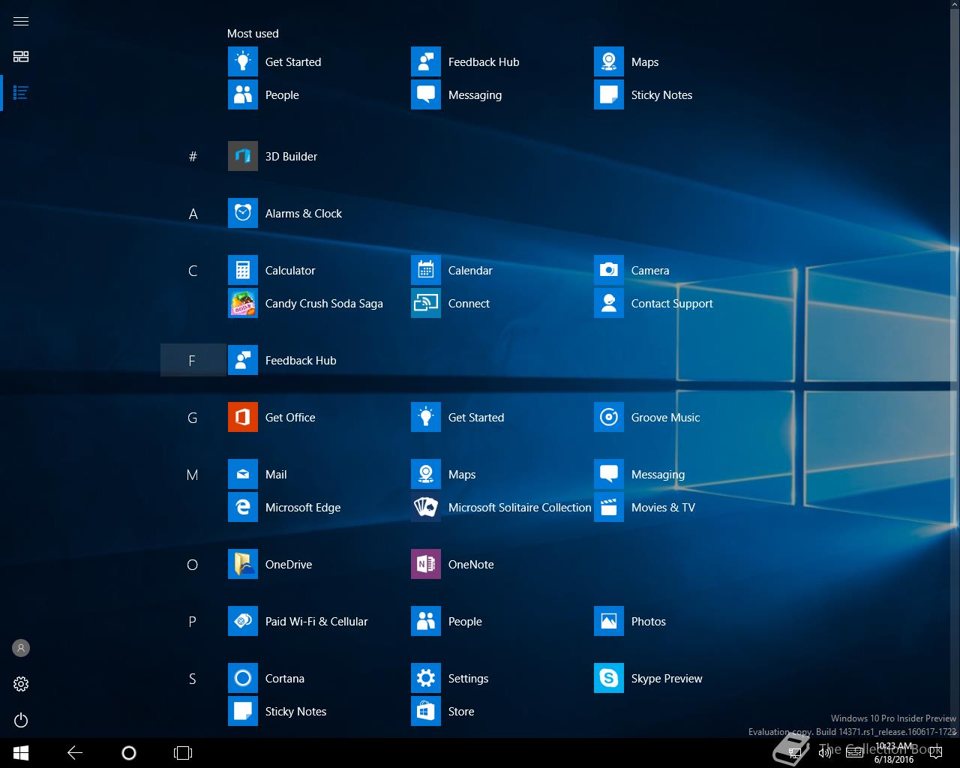Open the volume speaker tray icon
960x768 pixels.
pyautogui.click(x=825, y=753)
